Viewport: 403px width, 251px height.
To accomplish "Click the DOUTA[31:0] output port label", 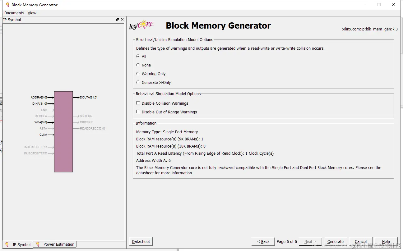I will (x=89, y=98).
